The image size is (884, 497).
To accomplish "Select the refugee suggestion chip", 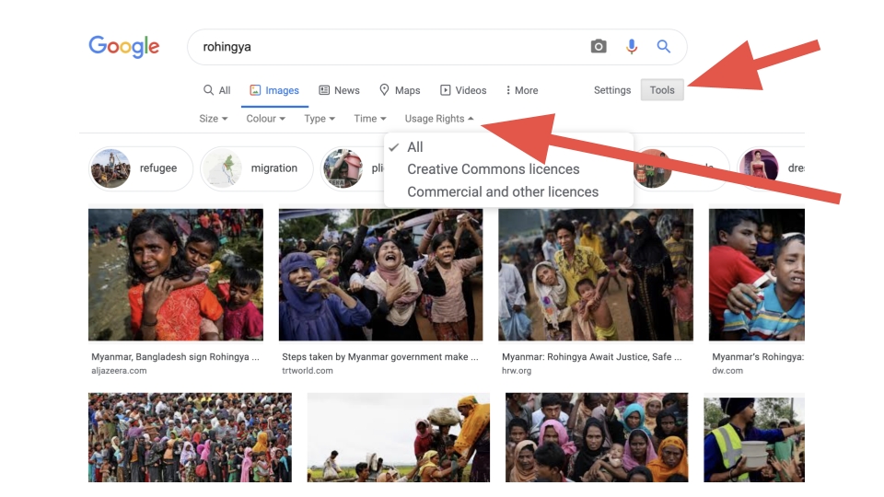I will pyautogui.click(x=141, y=168).
